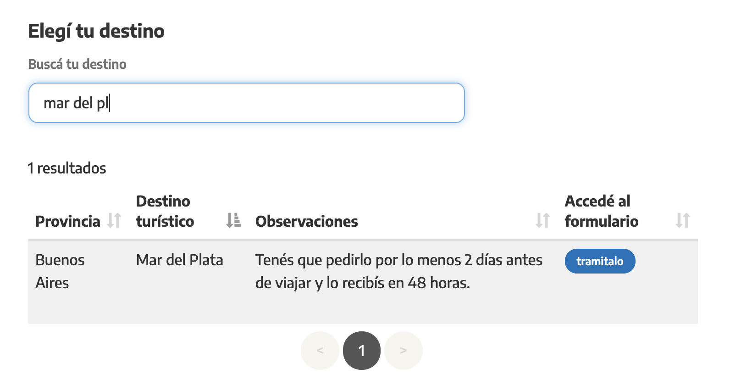Click the Provincia column header label
The image size is (741, 391).
point(68,221)
